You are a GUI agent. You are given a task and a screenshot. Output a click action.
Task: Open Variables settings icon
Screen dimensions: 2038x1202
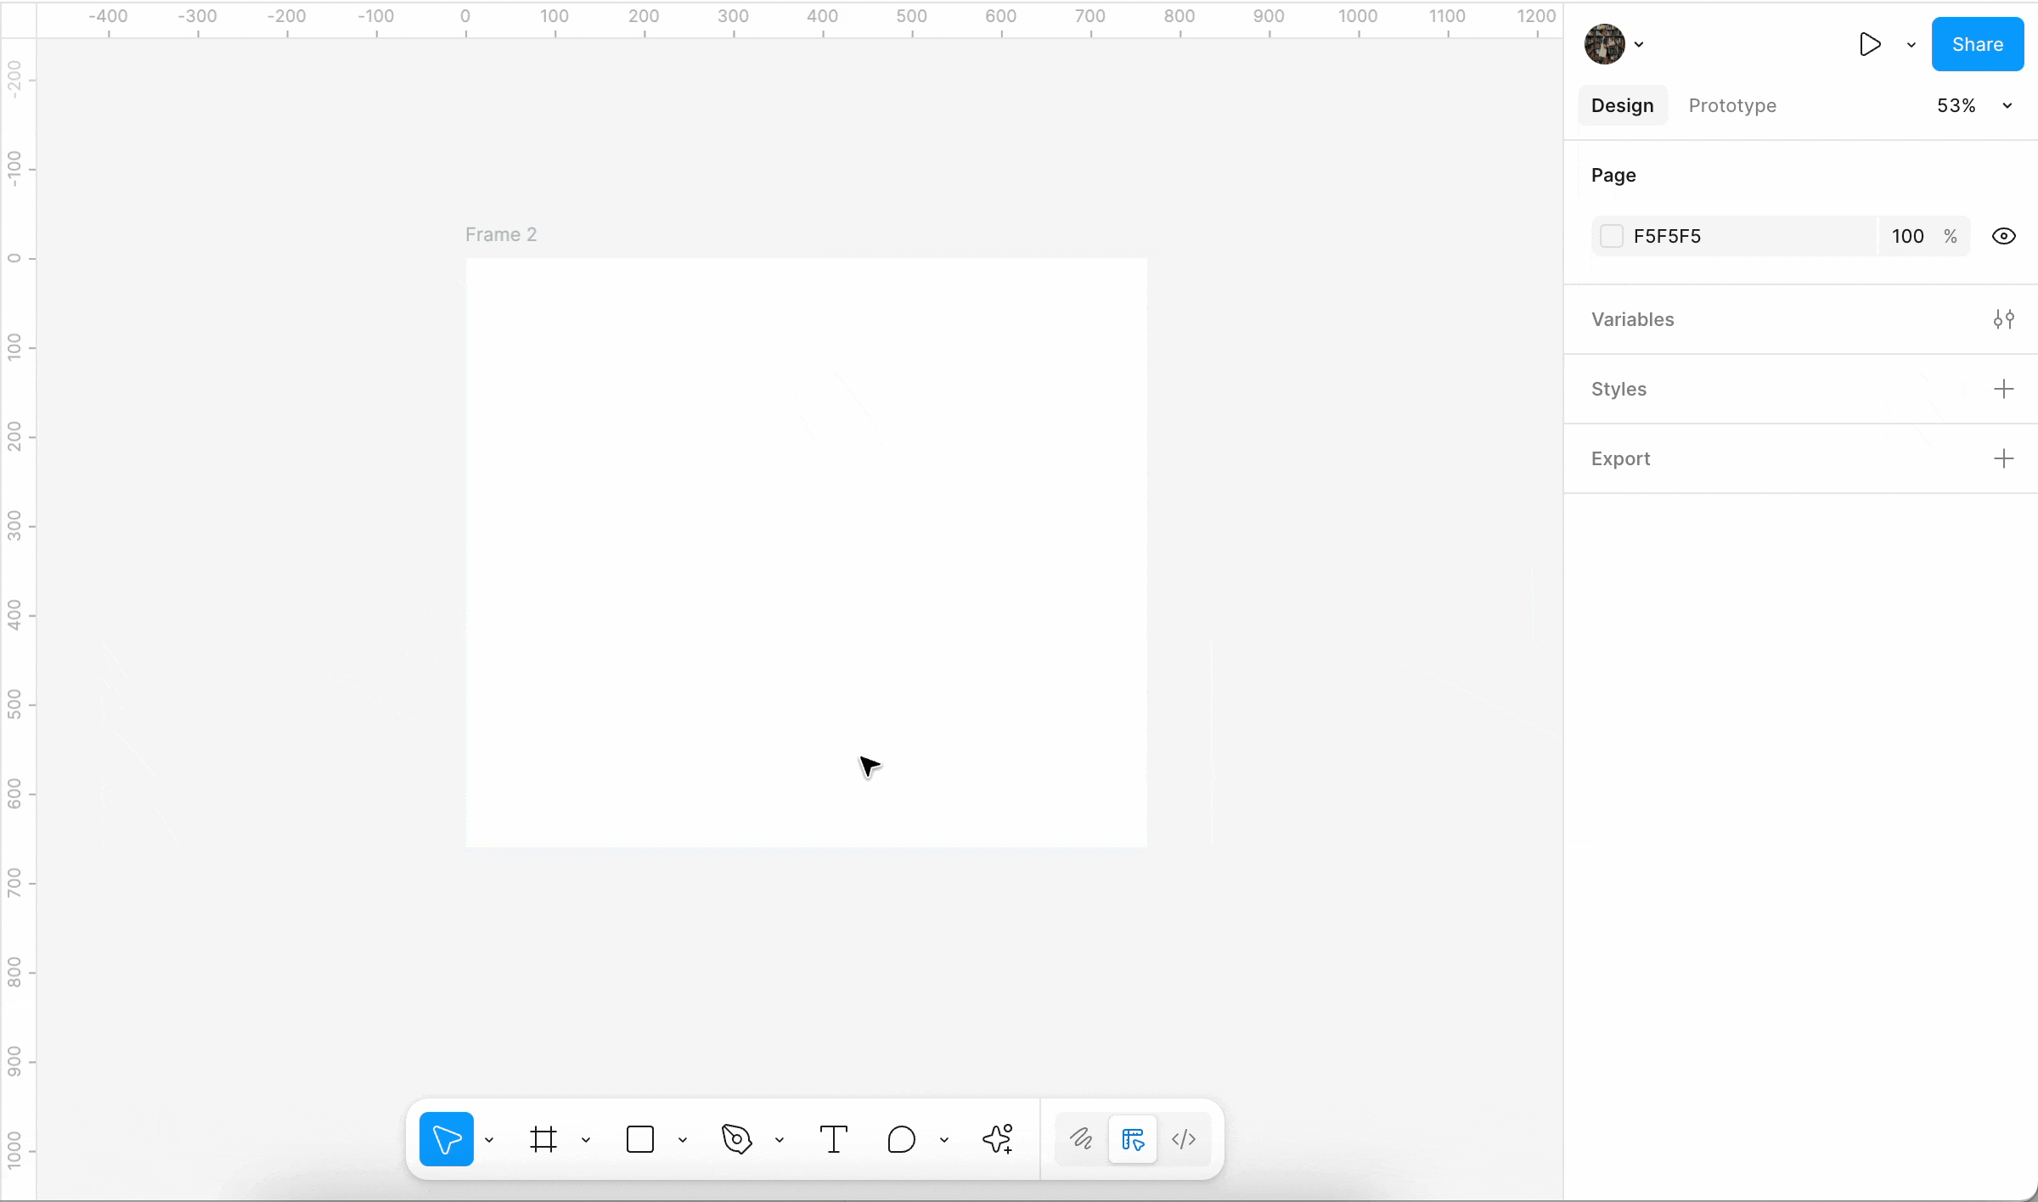point(2003,319)
